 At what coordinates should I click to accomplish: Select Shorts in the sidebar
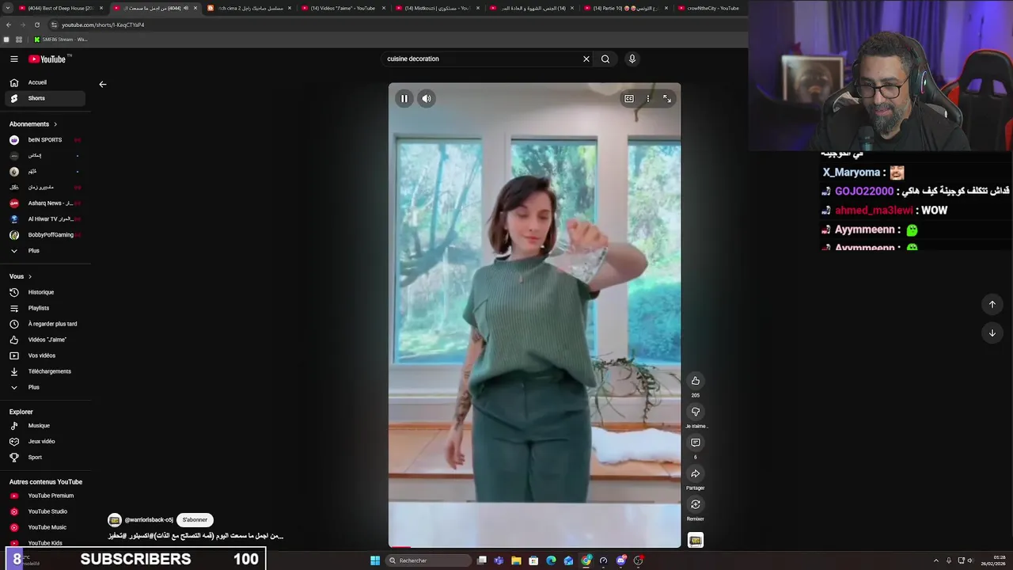click(45, 98)
